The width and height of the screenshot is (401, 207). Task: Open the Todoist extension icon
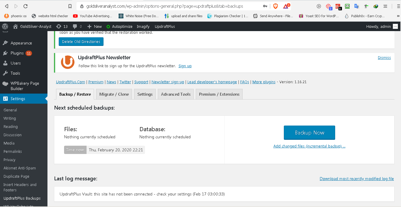click(338, 6)
